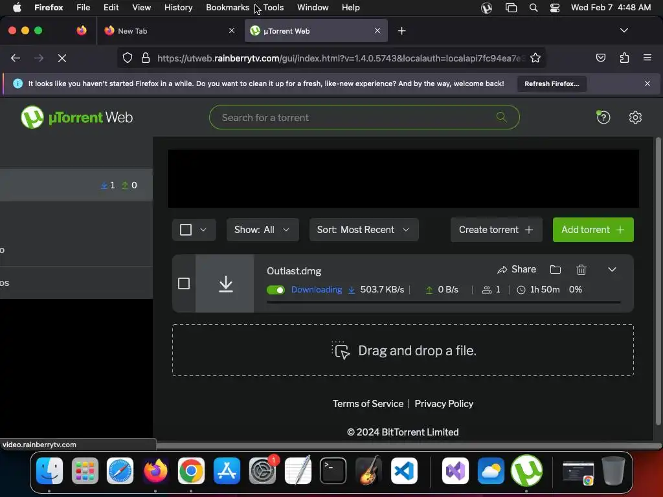Open the Privacy Policy link
Viewport: 663px width, 497px height.
click(x=444, y=404)
